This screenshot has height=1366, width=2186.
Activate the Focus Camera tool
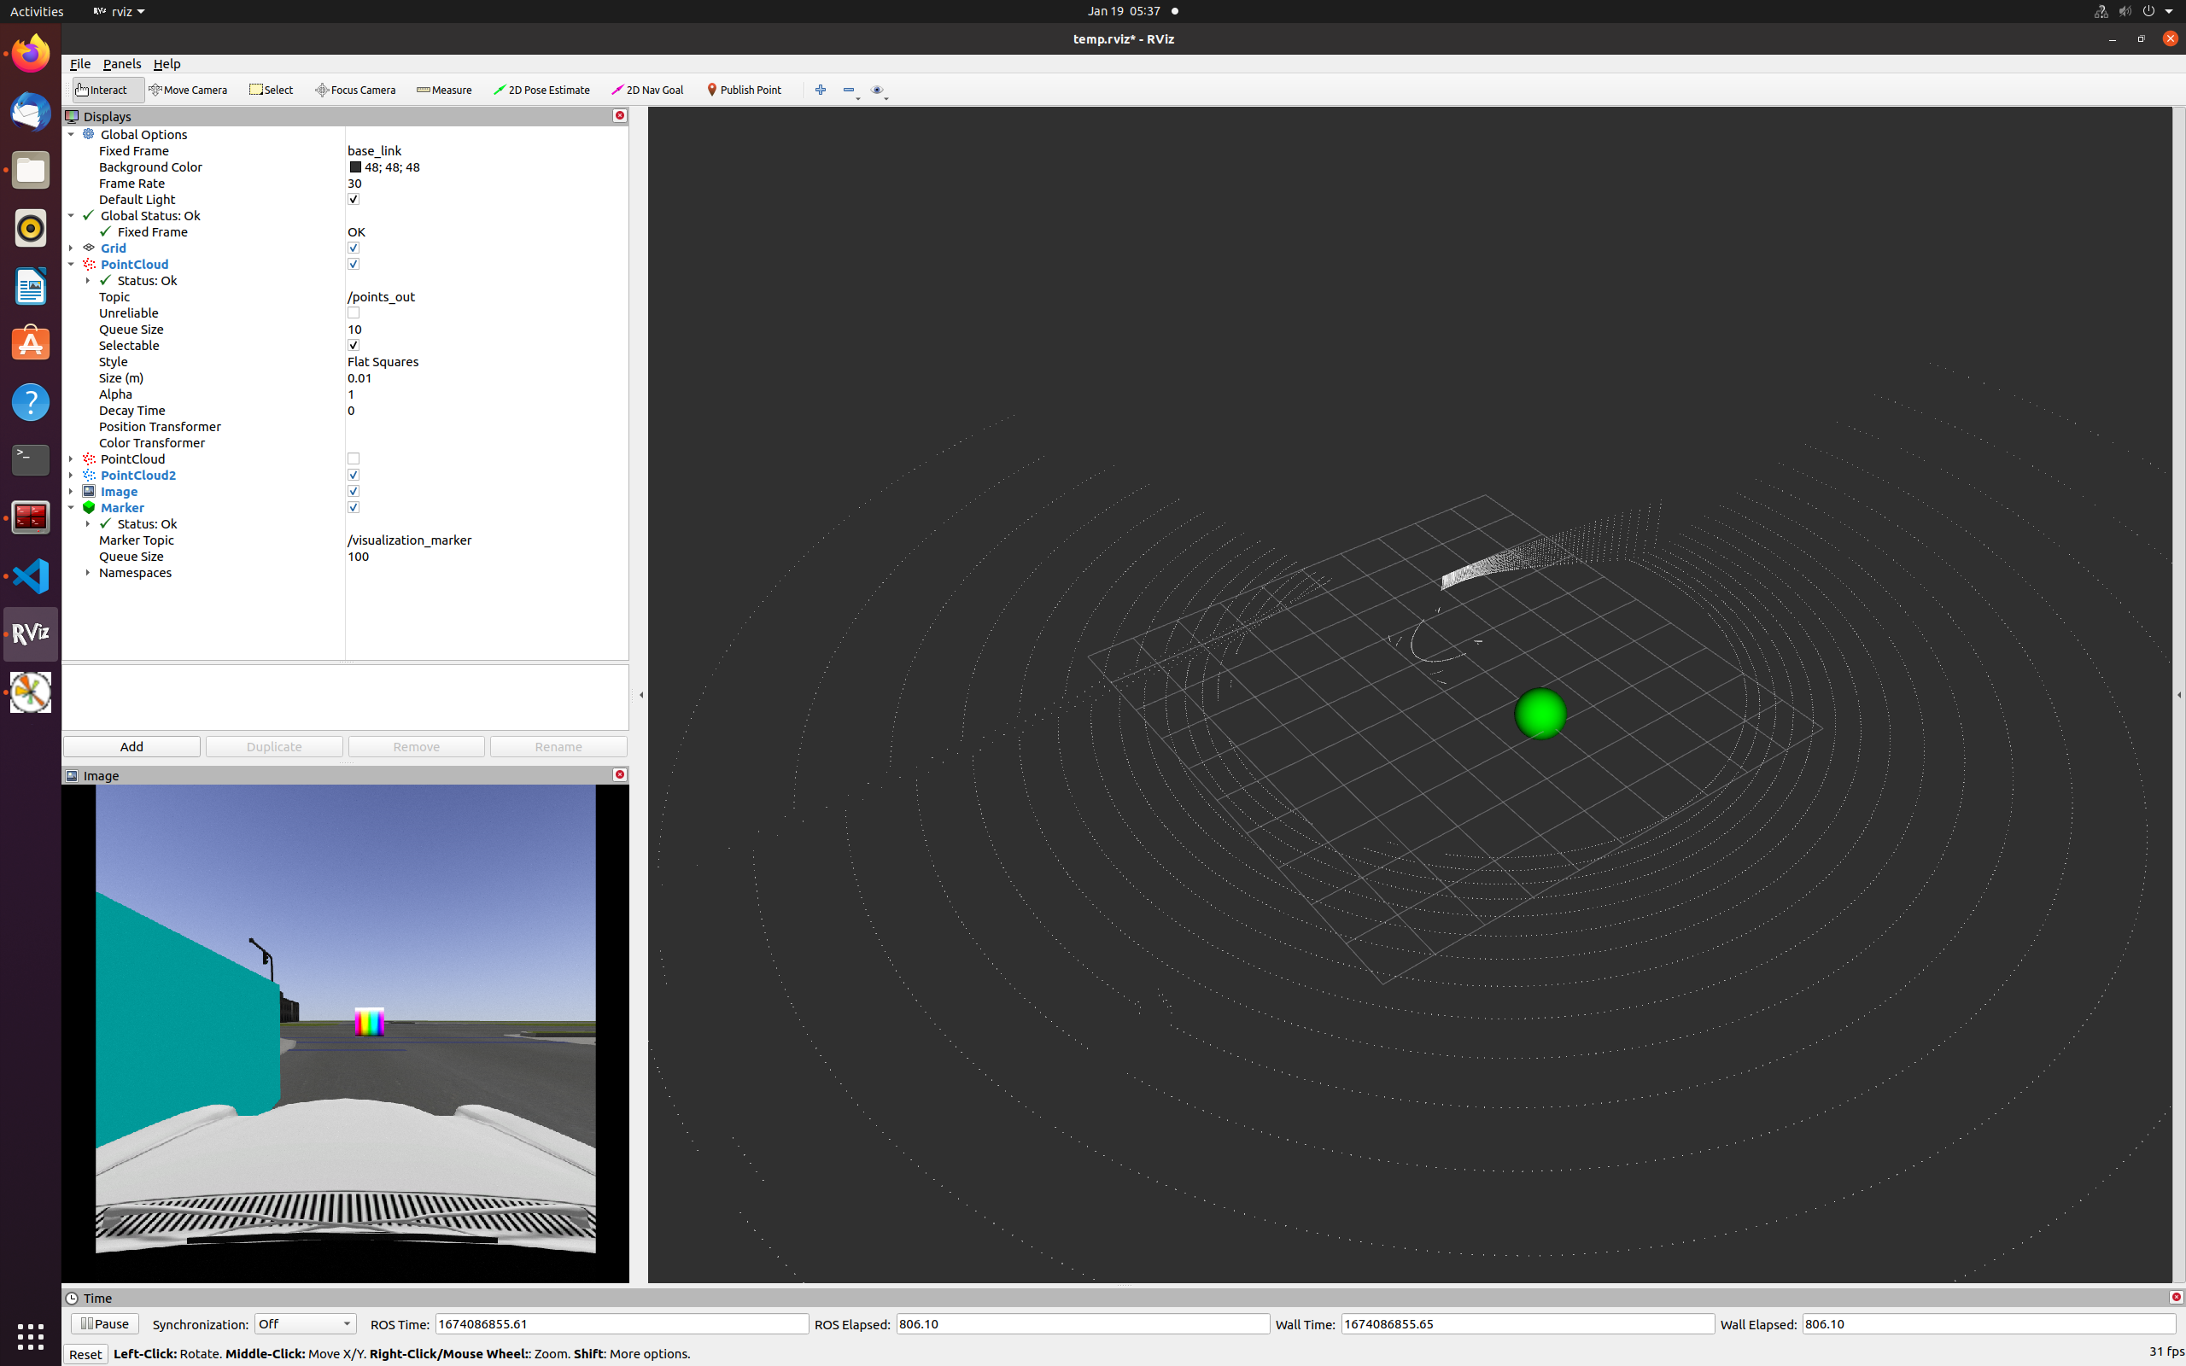point(355,90)
